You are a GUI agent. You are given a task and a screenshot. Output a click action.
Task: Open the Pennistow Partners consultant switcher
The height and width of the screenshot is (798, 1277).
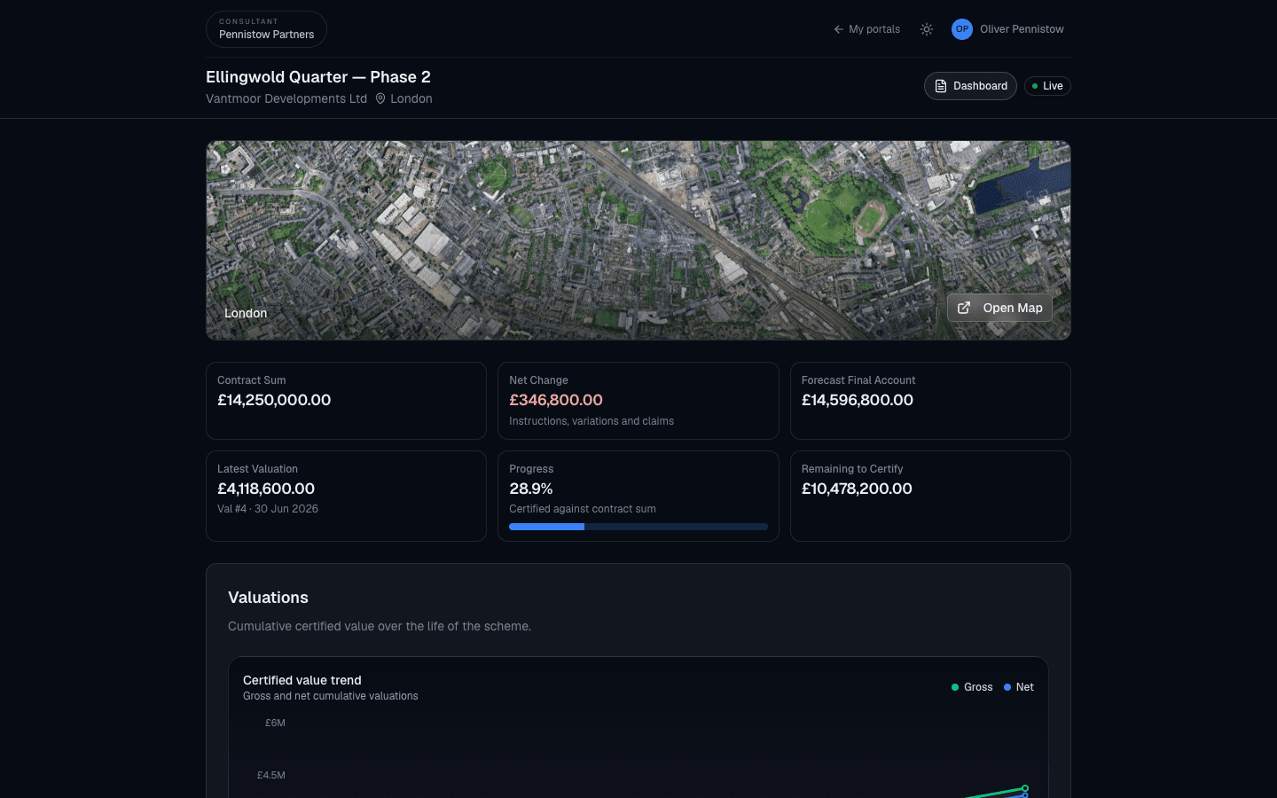click(x=266, y=29)
